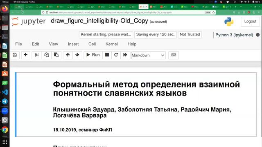
Task: Click the Jupyter logo
Action: pos(29,22)
